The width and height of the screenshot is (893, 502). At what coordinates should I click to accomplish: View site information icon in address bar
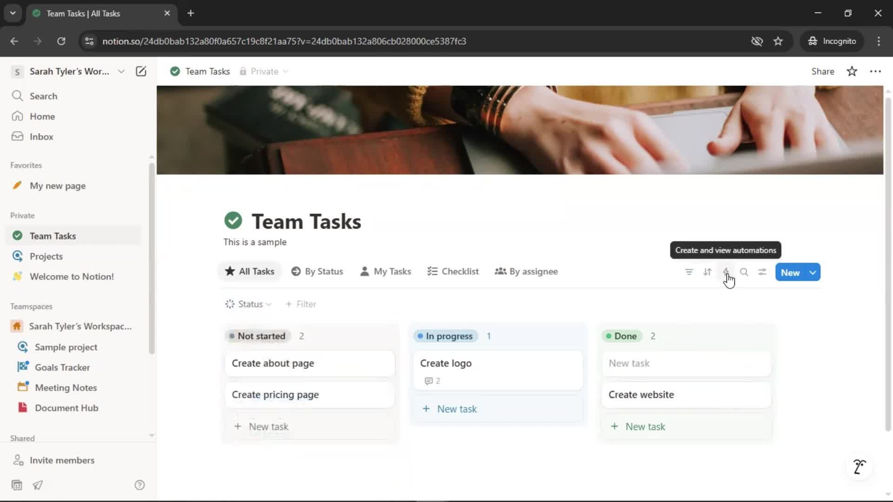coord(89,41)
